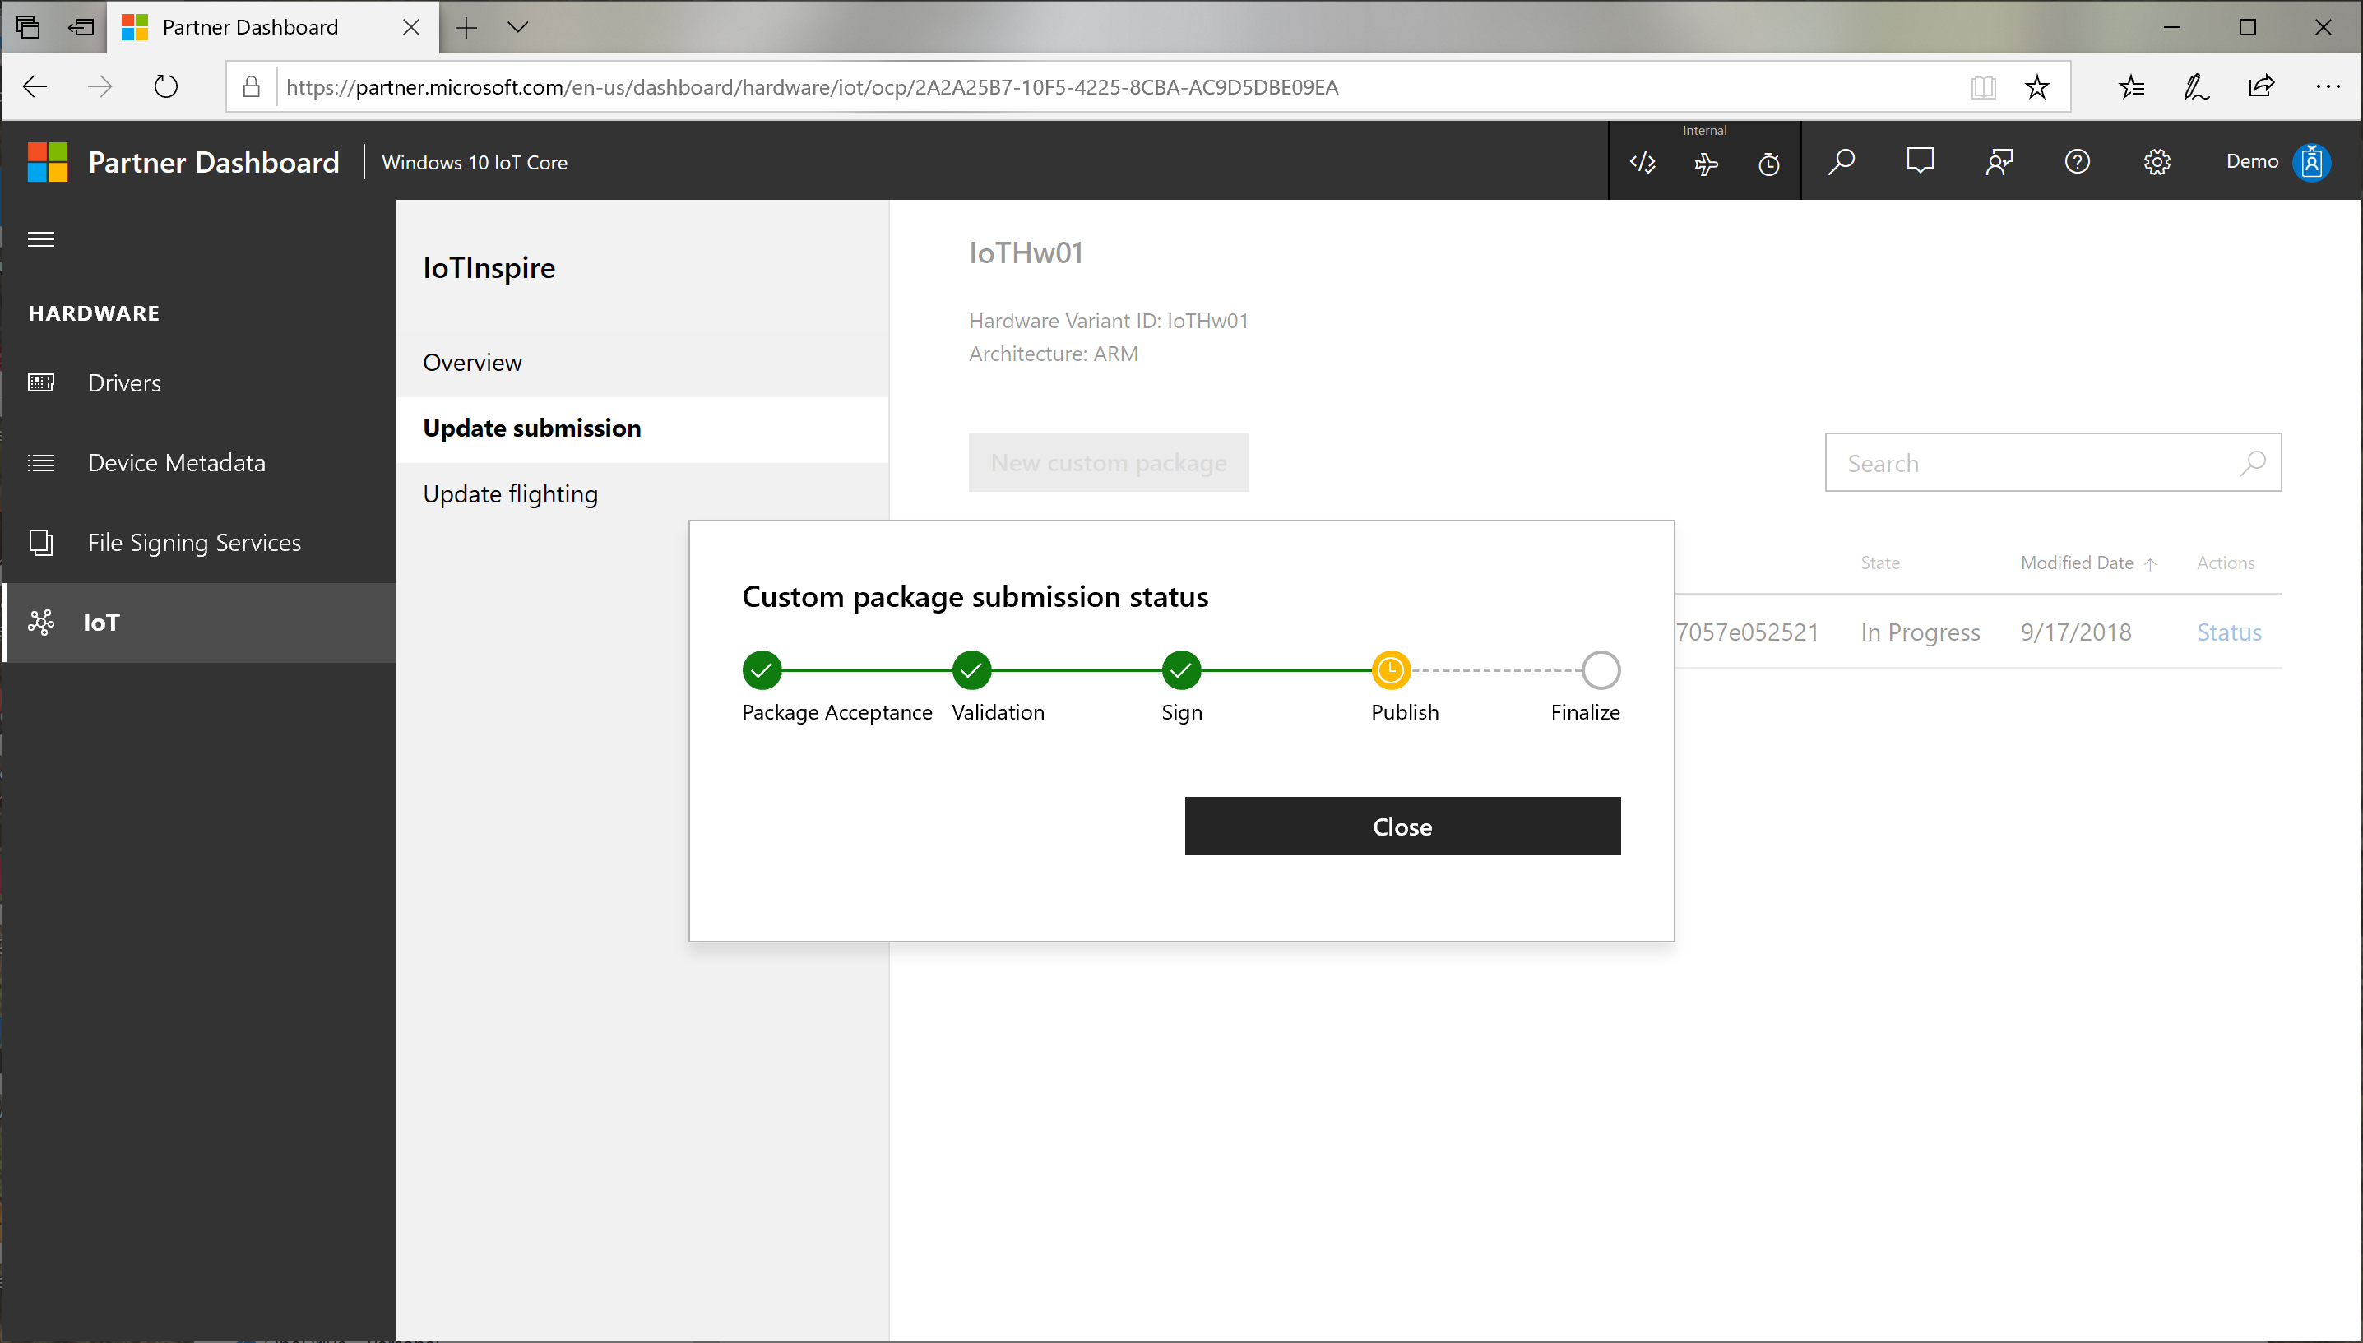Screen dimensions: 2363x1343
Task: Click the IoT sidebar icon
Action: pos(42,621)
